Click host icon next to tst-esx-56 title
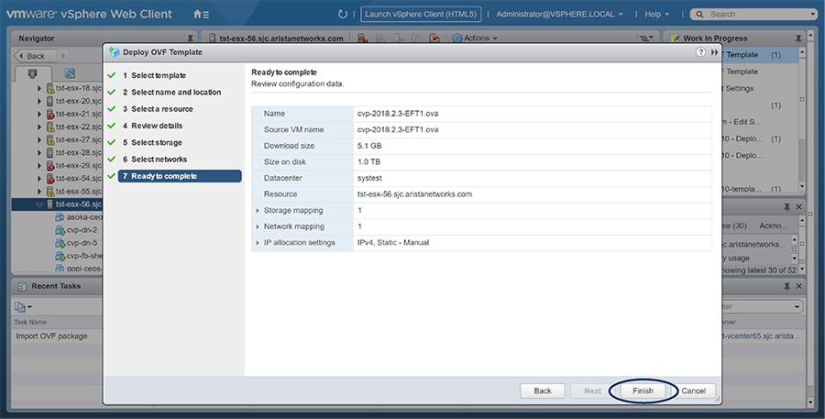Image resolution: width=825 pixels, height=419 pixels. (x=212, y=38)
